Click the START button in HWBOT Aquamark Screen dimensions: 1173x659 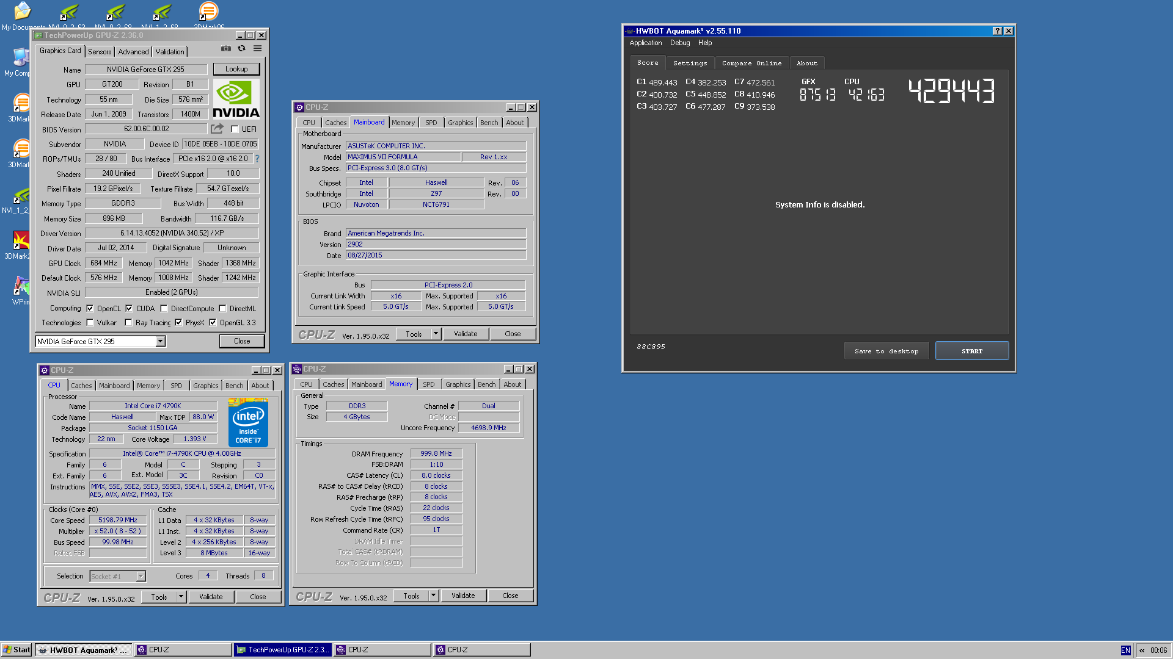pos(972,351)
